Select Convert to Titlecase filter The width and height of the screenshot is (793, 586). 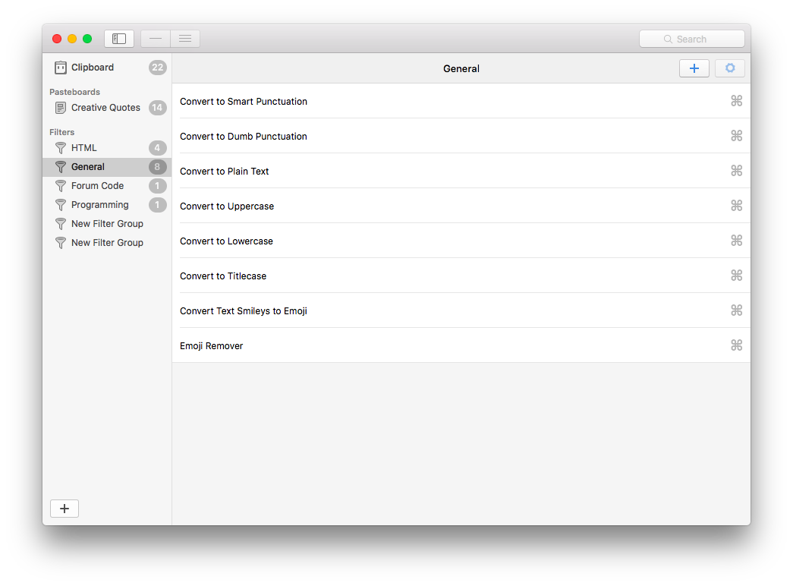click(223, 276)
